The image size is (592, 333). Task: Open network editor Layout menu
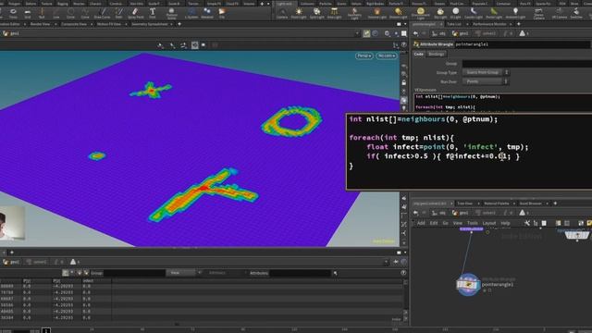click(x=489, y=223)
